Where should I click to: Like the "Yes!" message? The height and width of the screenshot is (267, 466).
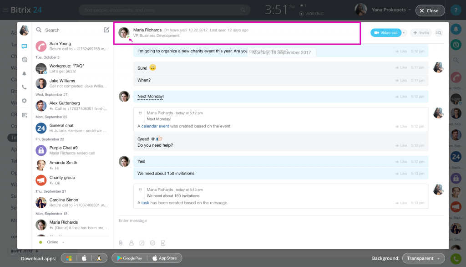401,162
